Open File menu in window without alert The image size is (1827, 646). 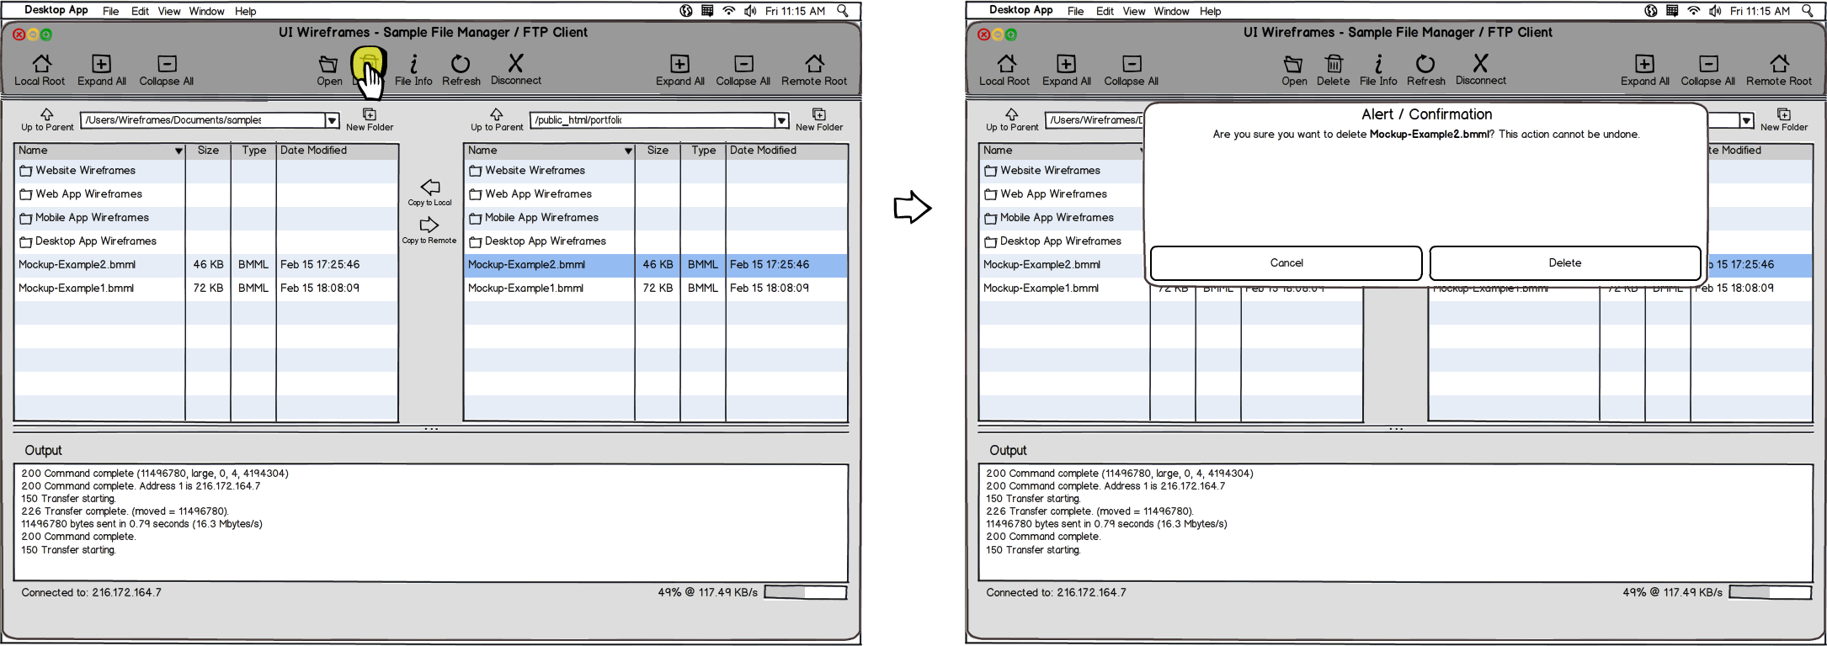click(110, 11)
